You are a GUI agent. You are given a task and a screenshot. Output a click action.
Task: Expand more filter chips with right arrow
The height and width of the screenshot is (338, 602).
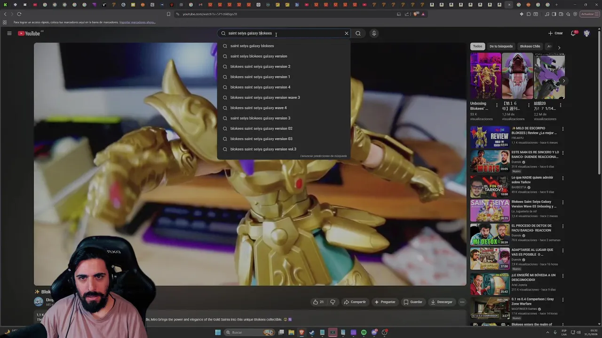pos(559,47)
